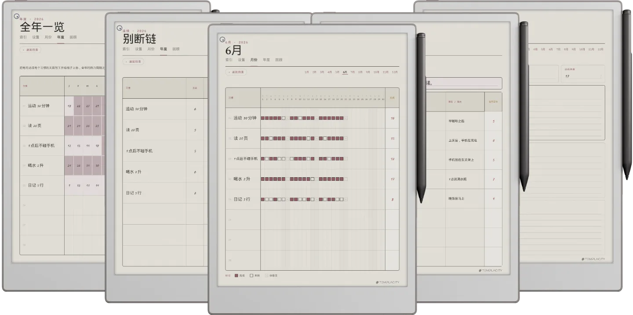Tap the circle icon beside 全年一览 title
Viewport: 633px width, 315px height.
[17, 17]
